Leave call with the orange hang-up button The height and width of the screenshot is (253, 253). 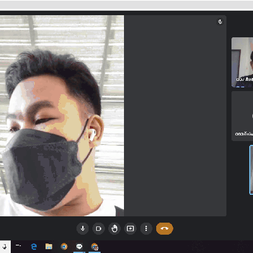164,228
